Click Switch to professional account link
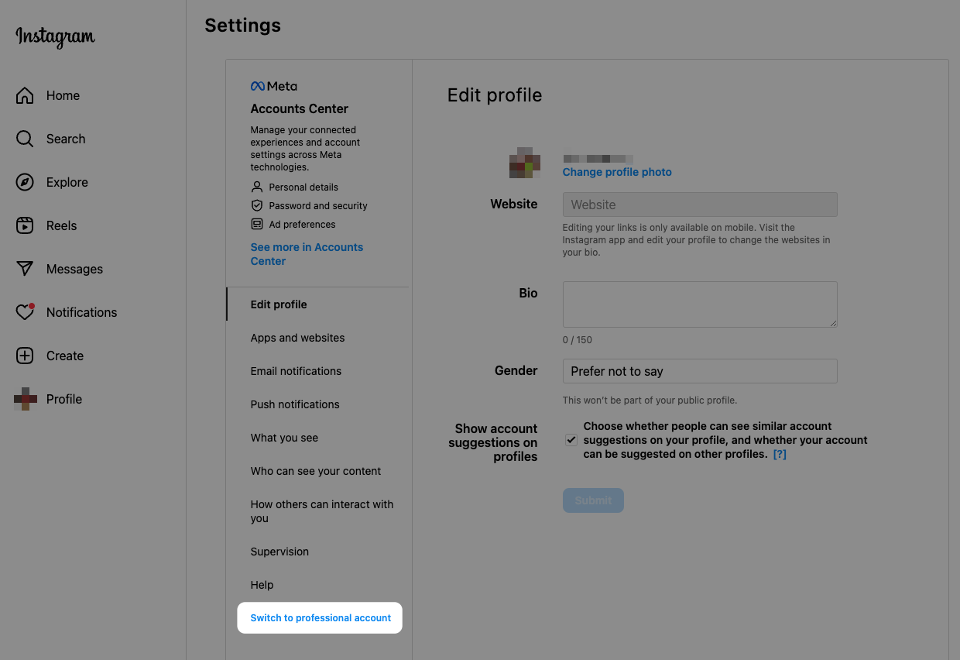960x660 pixels. pos(321,618)
